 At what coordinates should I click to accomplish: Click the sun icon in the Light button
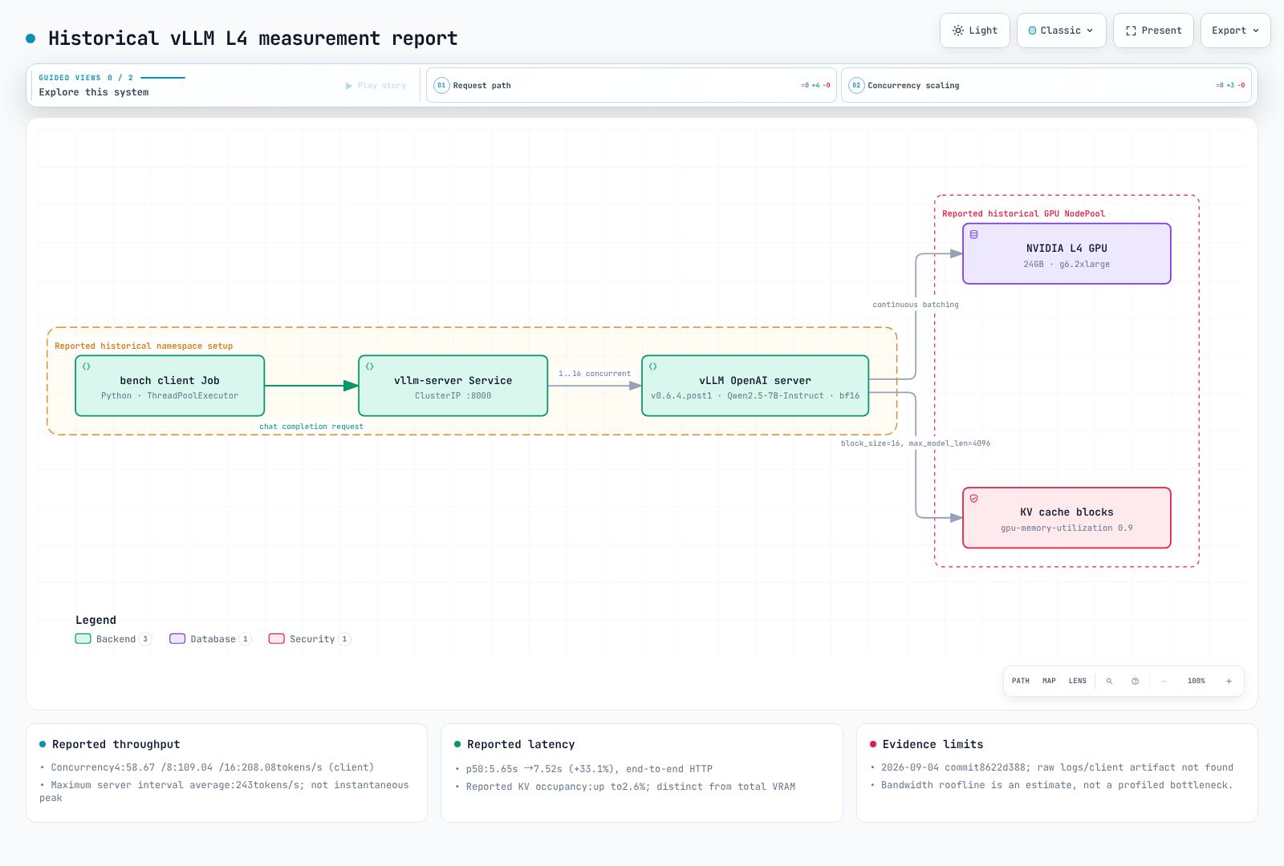(x=958, y=30)
